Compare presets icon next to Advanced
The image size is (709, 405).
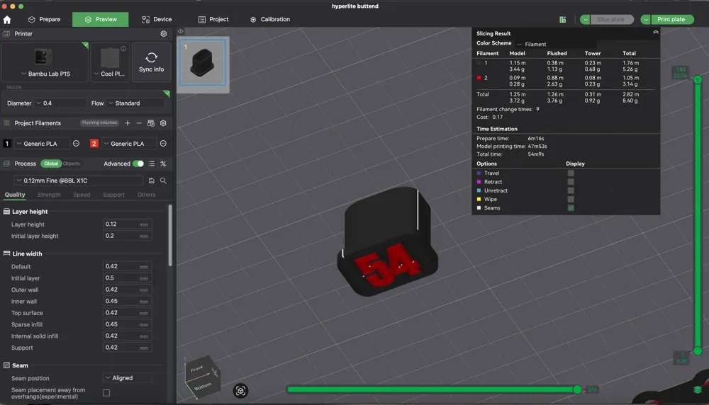click(163, 164)
